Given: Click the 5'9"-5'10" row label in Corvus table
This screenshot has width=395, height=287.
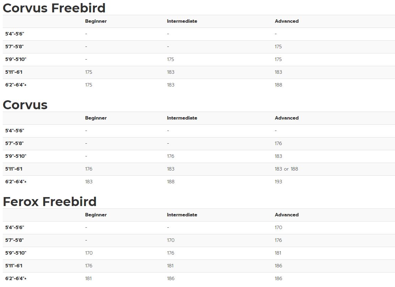Looking at the screenshot, I should click(16, 156).
